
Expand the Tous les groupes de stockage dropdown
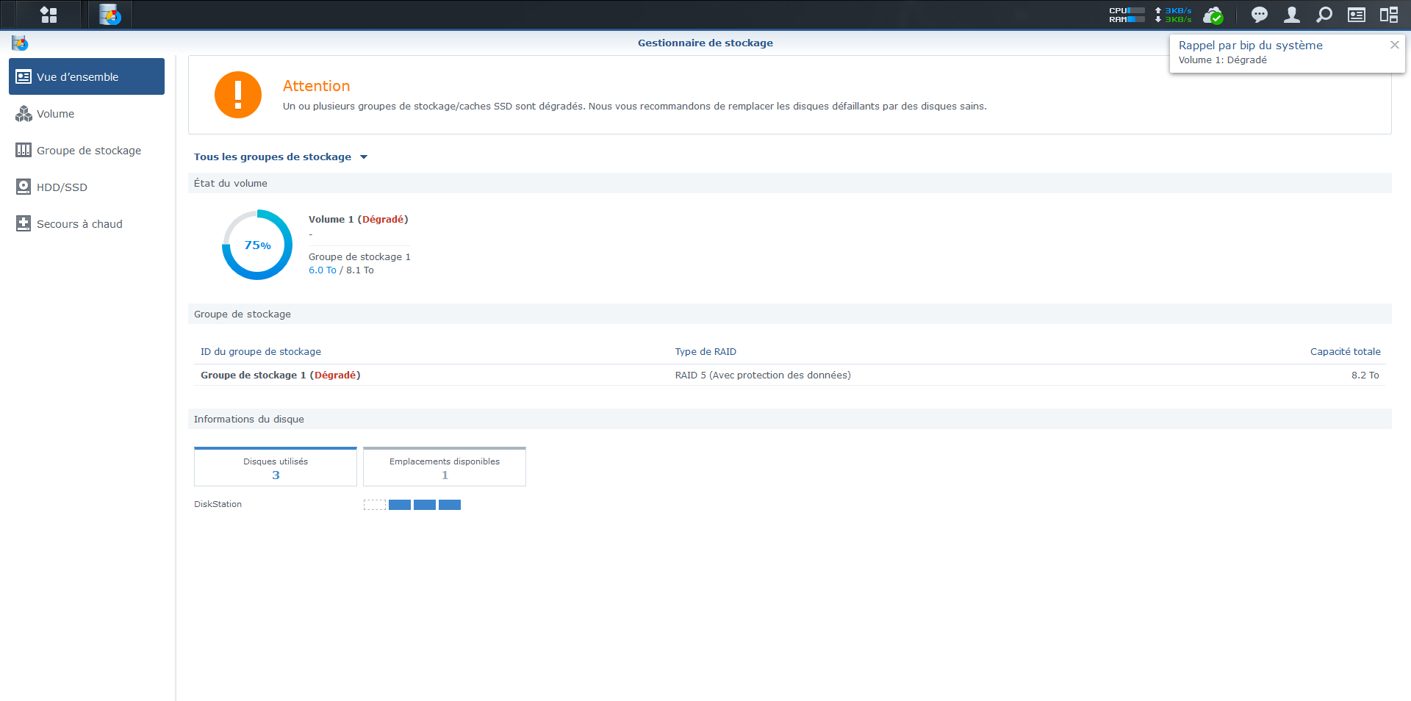click(x=281, y=157)
